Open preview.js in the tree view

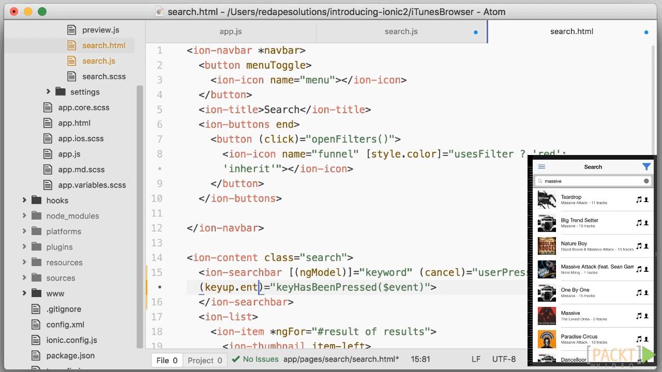[101, 30]
